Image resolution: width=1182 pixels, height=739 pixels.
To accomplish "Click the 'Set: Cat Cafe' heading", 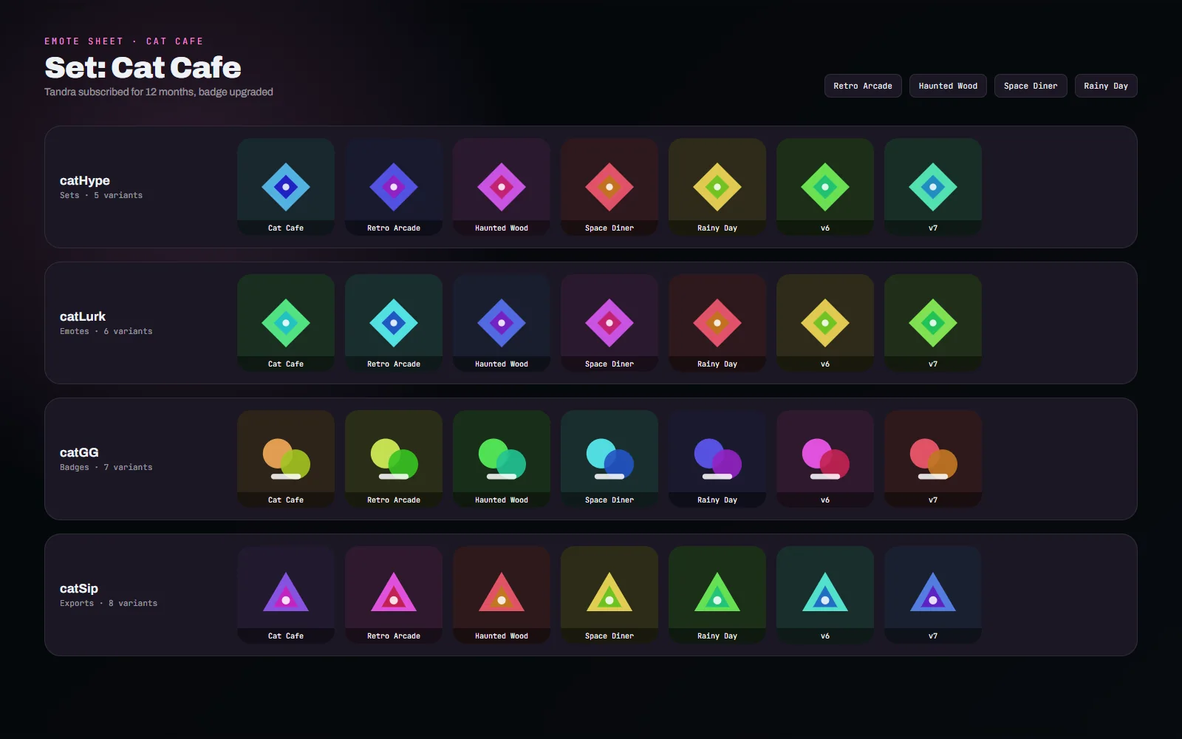I will click(143, 67).
